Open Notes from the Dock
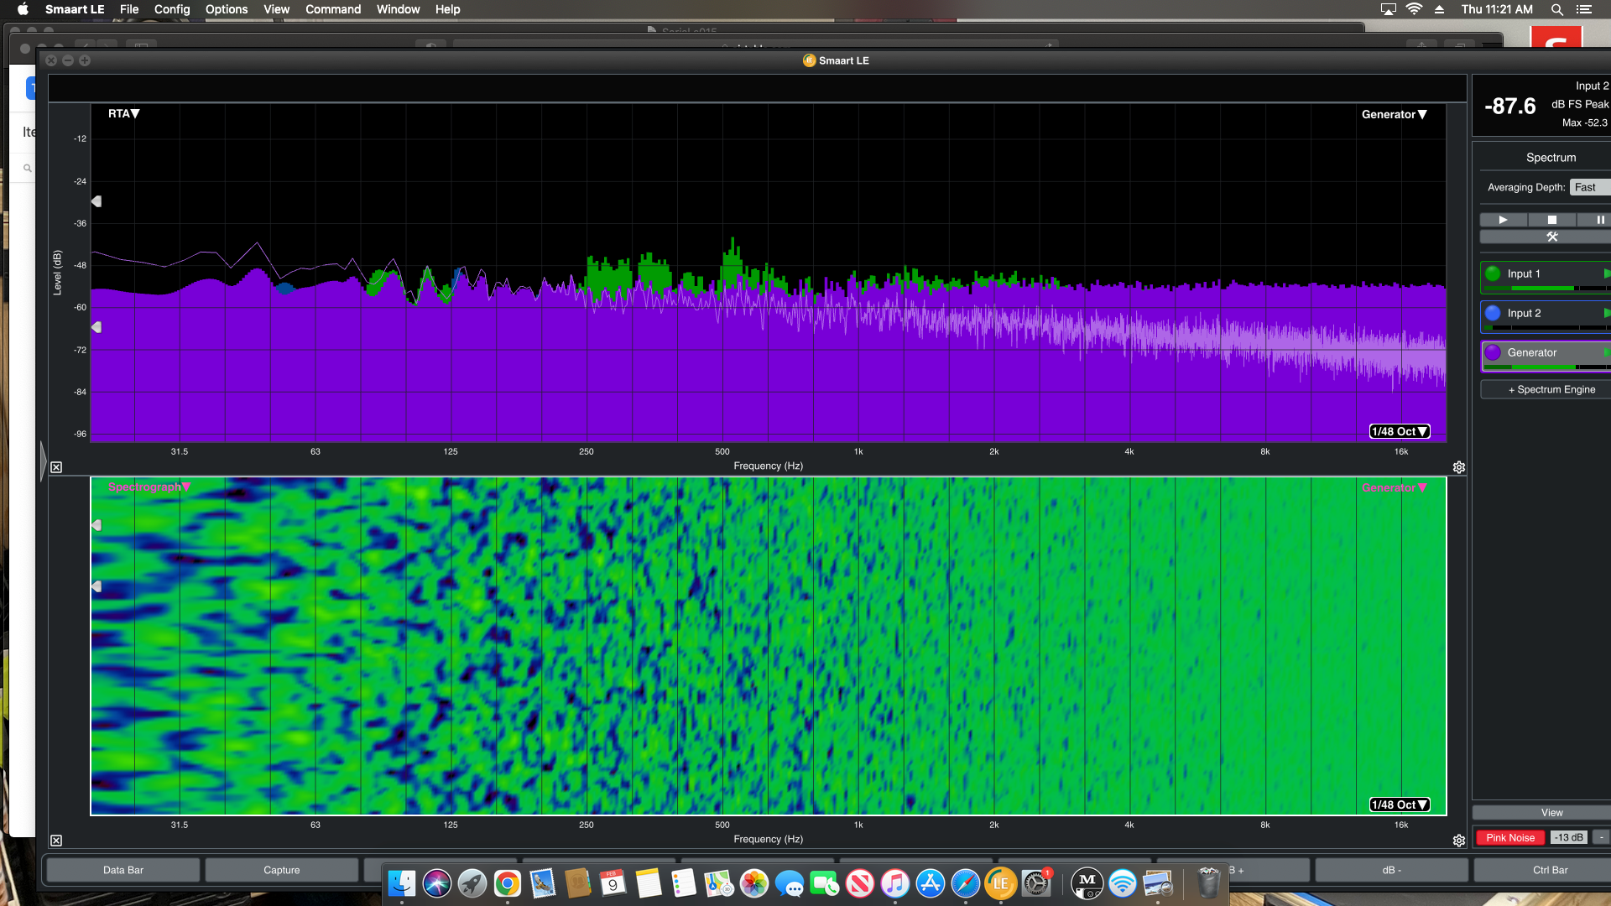The width and height of the screenshot is (1611, 906). coord(649,883)
